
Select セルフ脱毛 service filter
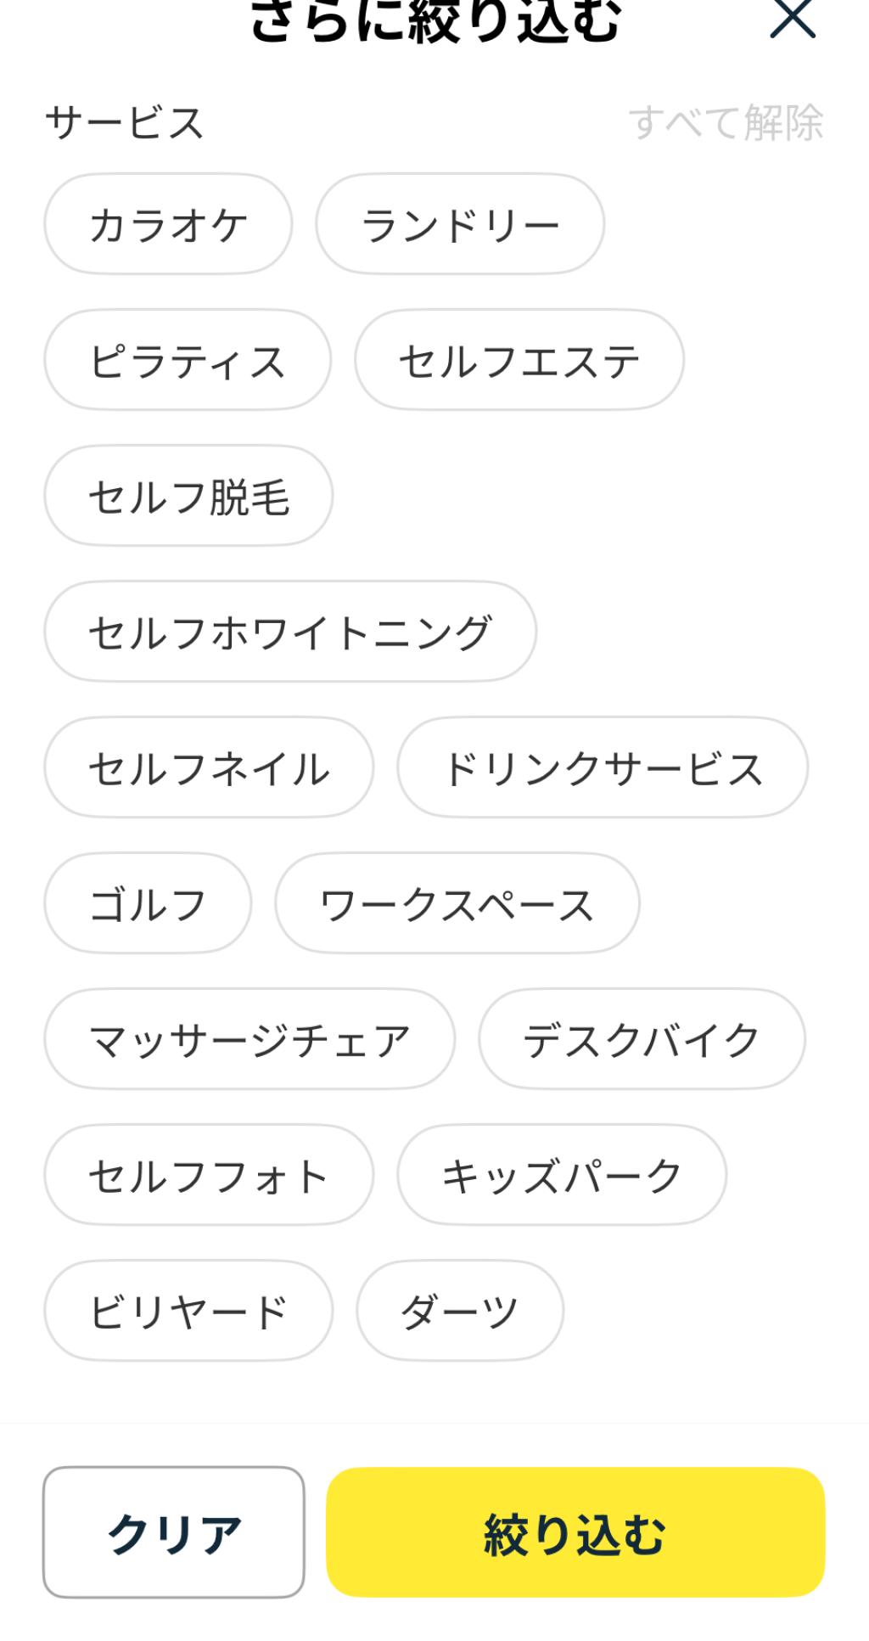[x=188, y=497]
